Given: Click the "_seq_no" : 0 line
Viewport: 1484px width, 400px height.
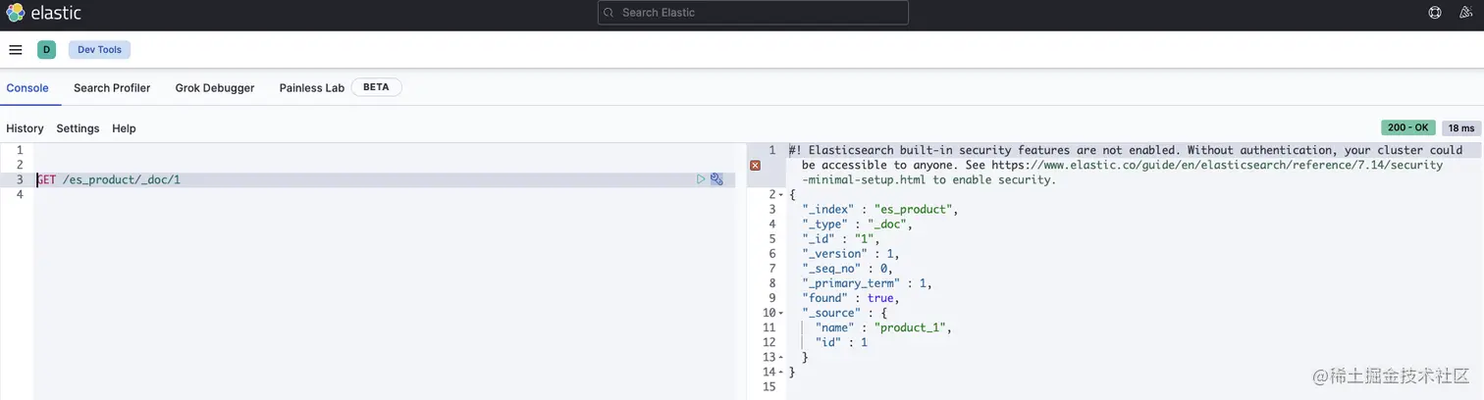Looking at the screenshot, I should [847, 269].
